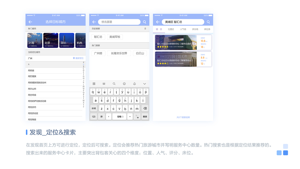This screenshot has height=169, width=300.
Task: Select current city 广州
Action: click(x=30, y=58)
